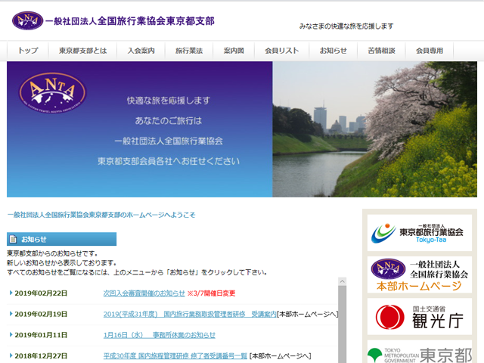Screen dimensions: 484x363
Task: Go to the トップ menu item
Action: point(28,51)
